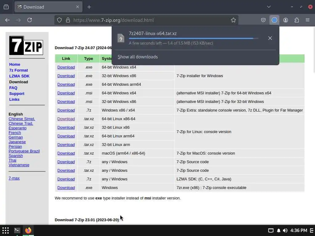Click Firefox icon in taskbar
Viewport: 315px width, 236px height.
28,230
